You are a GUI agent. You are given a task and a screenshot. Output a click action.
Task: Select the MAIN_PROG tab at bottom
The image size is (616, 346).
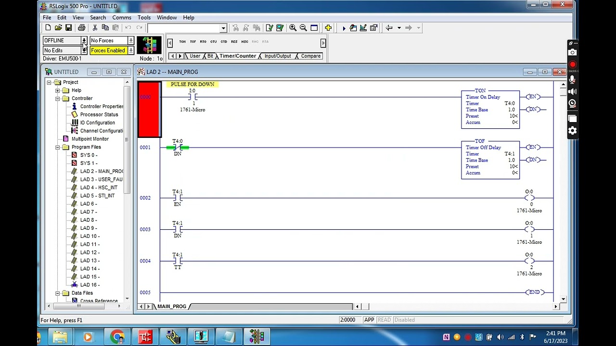pos(172,307)
